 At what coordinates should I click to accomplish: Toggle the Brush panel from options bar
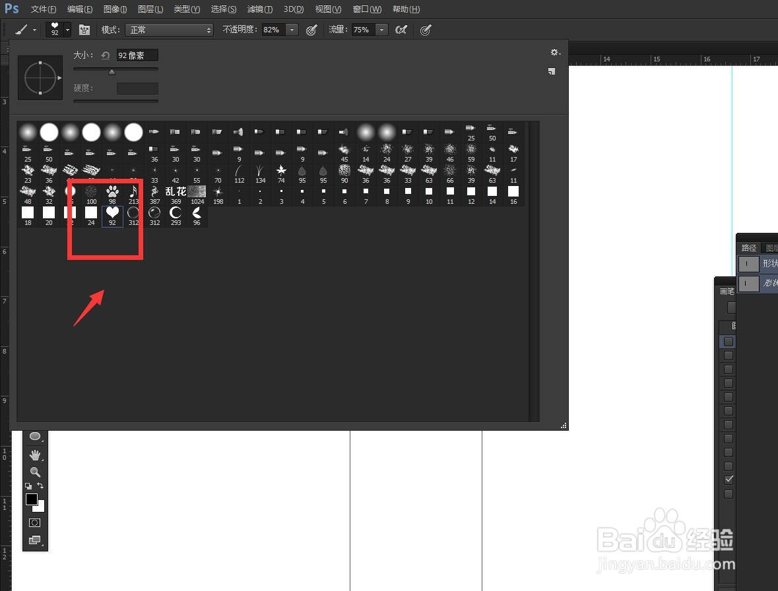click(84, 30)
